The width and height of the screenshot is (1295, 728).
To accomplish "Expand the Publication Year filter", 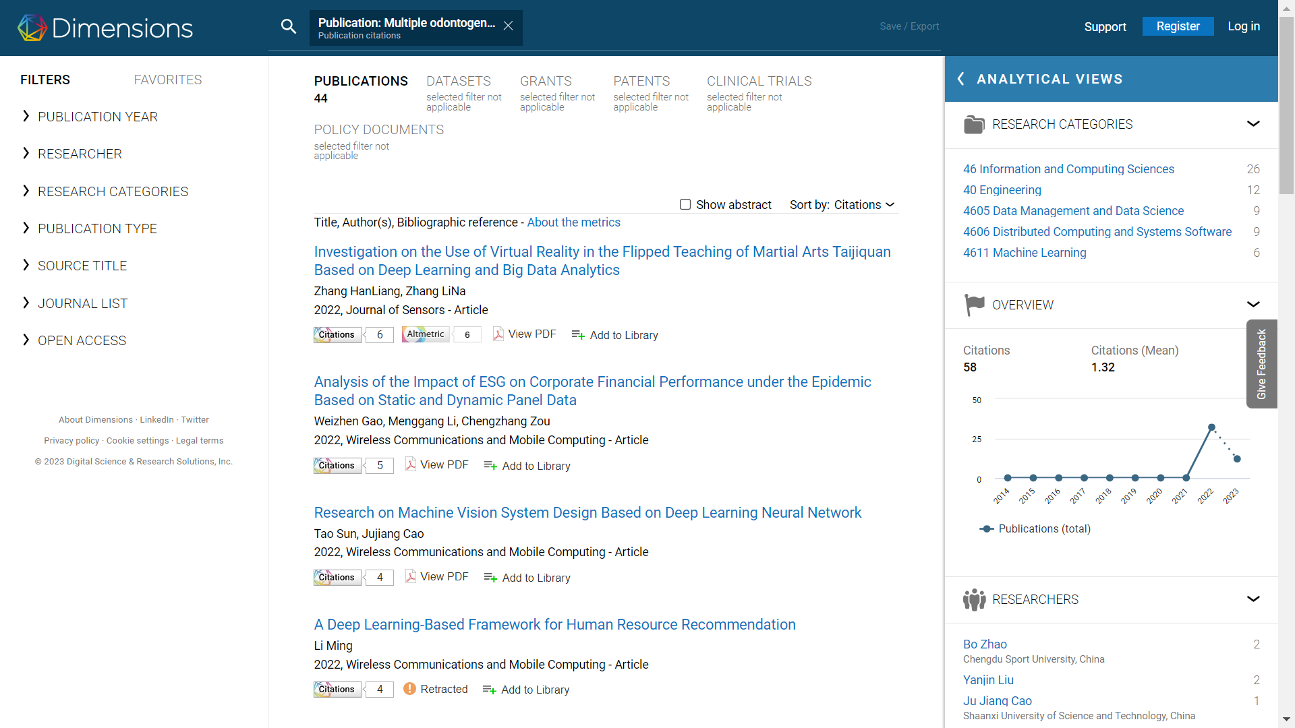I will click(98, 117).
